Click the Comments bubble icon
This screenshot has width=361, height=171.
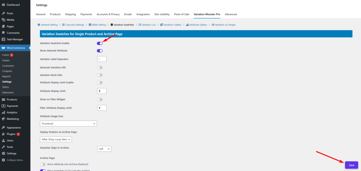[3, 33]
